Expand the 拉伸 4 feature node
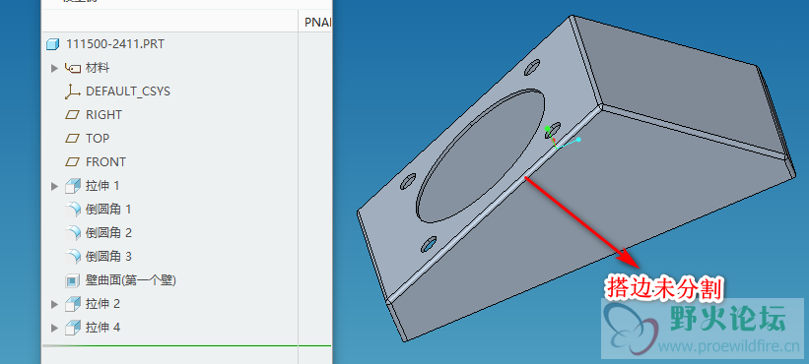Screen dimensions: 809x364 tap(55, 328)
